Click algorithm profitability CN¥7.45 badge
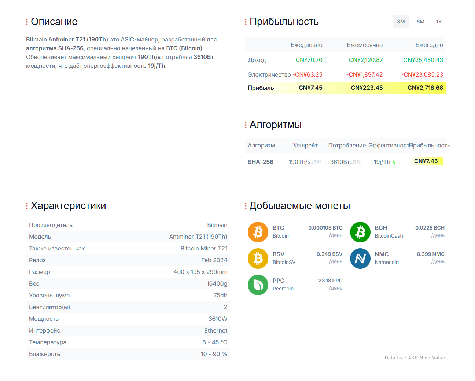475x381 pixels. click(x=426, y=161)
